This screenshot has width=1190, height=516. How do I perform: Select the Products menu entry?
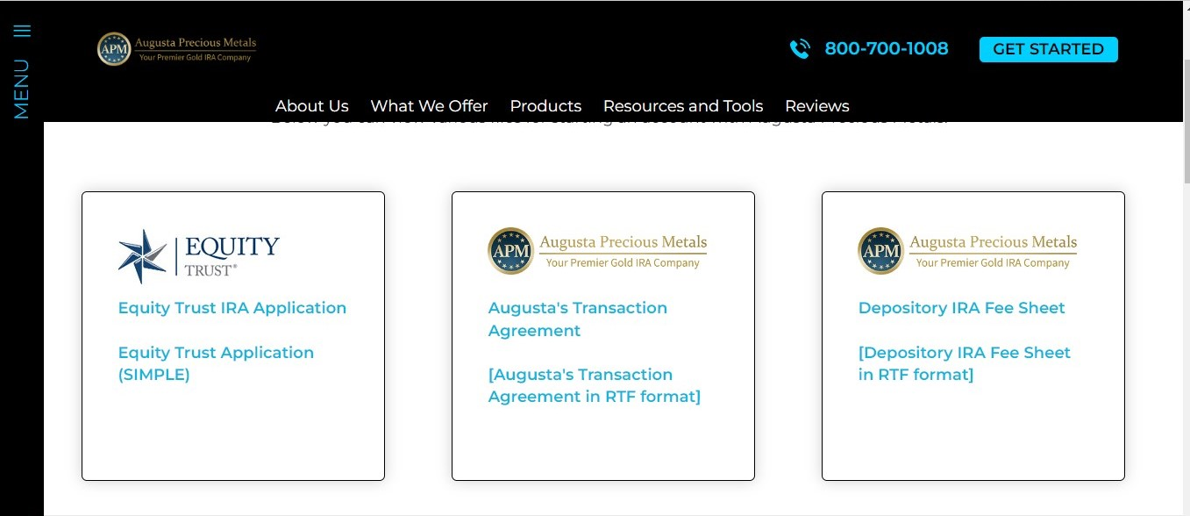pos(545,105)
